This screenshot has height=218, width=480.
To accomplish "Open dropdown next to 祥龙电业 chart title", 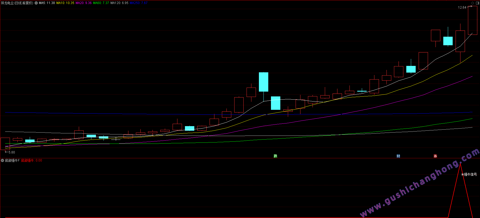I will 36,3.
